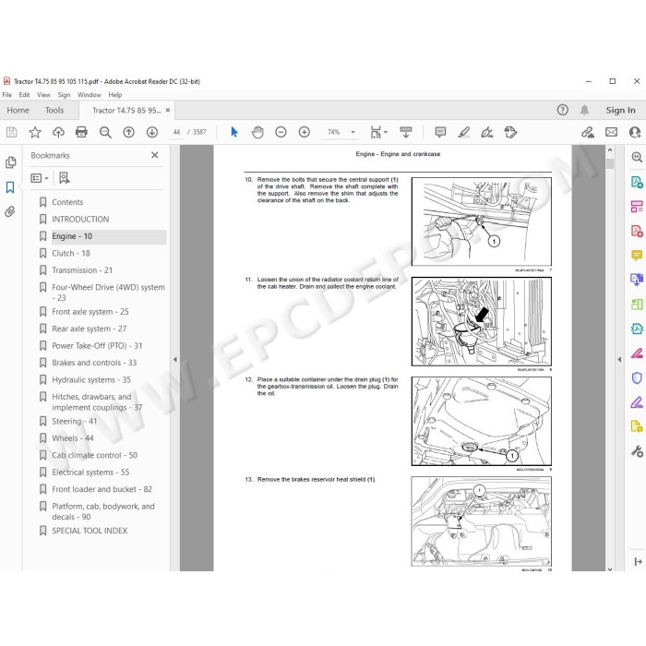Click the page number input field

(176, 132)
